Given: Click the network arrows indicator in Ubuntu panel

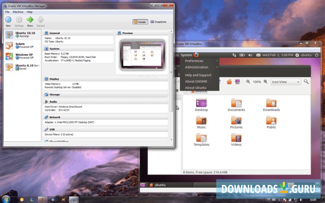Looking at the screenshot, I should coord(234,55).
